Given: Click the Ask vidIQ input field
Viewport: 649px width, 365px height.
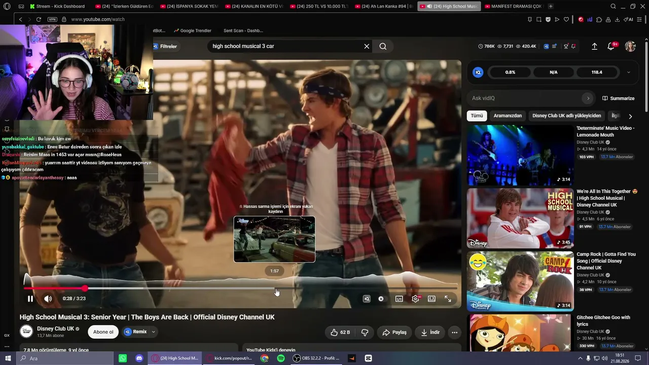Looking at the screenshot, I should pyautogui.click(x=525, y=98).
